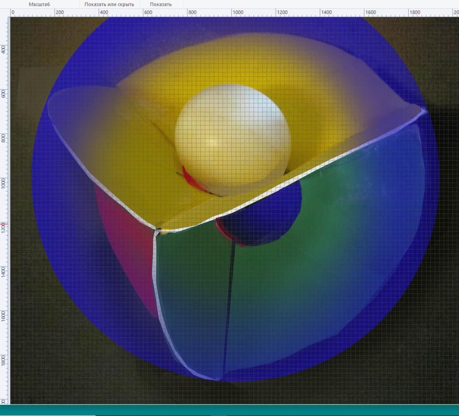Click the 800 mark on vertical ruler
The height and width of the screenshot is (416, 459).
(3, 138)
